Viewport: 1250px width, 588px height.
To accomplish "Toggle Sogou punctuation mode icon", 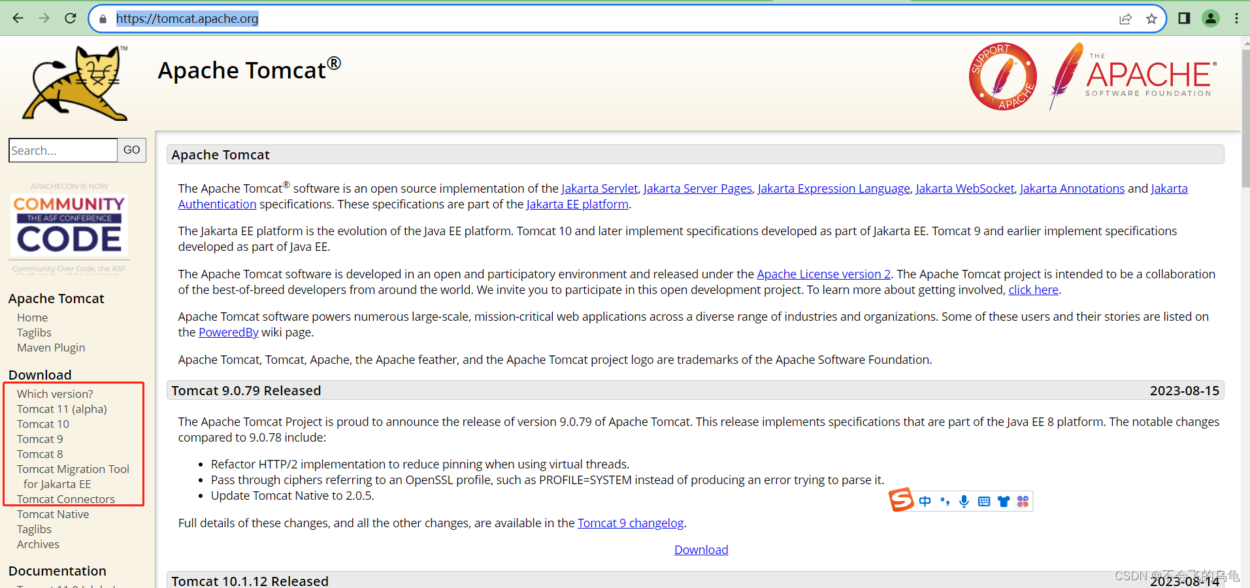I will (x=944, y=502).
